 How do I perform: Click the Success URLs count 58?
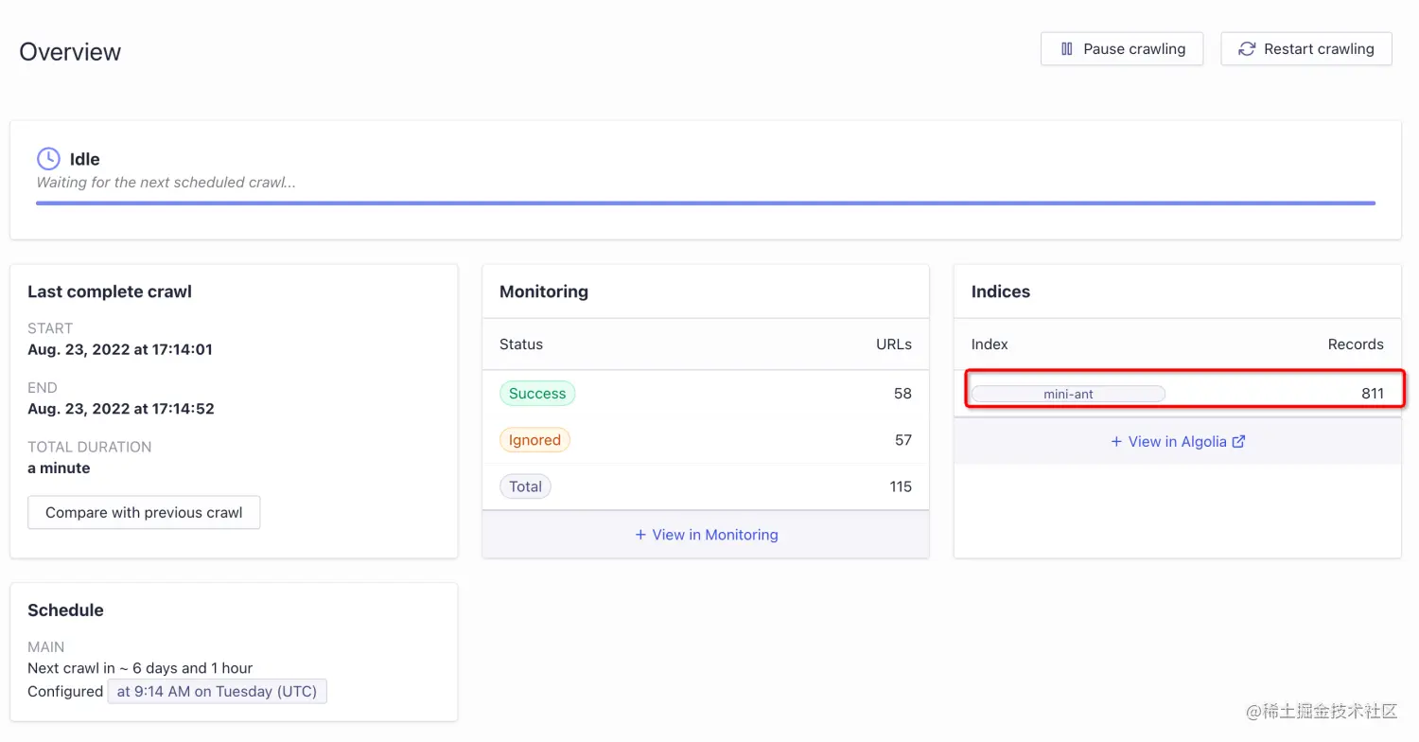click(902, 394)
